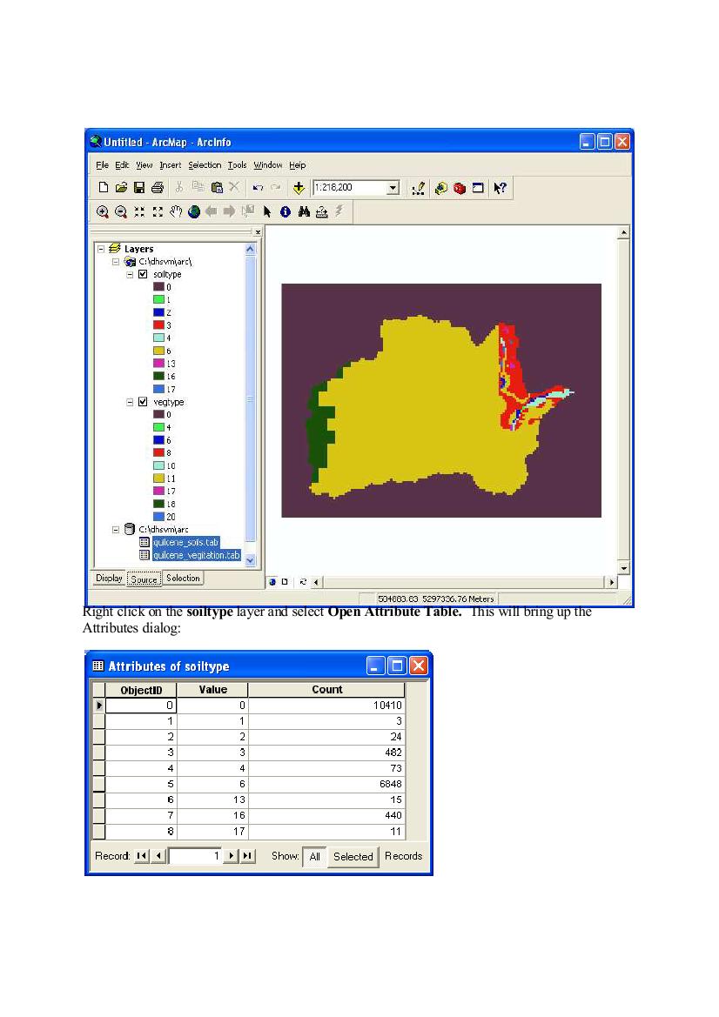Open the Edit menu
This screenshot has width=719, height=1017.
click(x=122, y=165)
